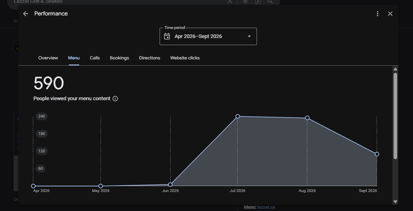This screenshot has width=413, height=211.
Task: Select the May 2026 data point
Action: (x=101, y=186)
